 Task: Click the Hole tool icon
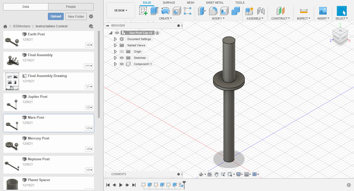177,11
